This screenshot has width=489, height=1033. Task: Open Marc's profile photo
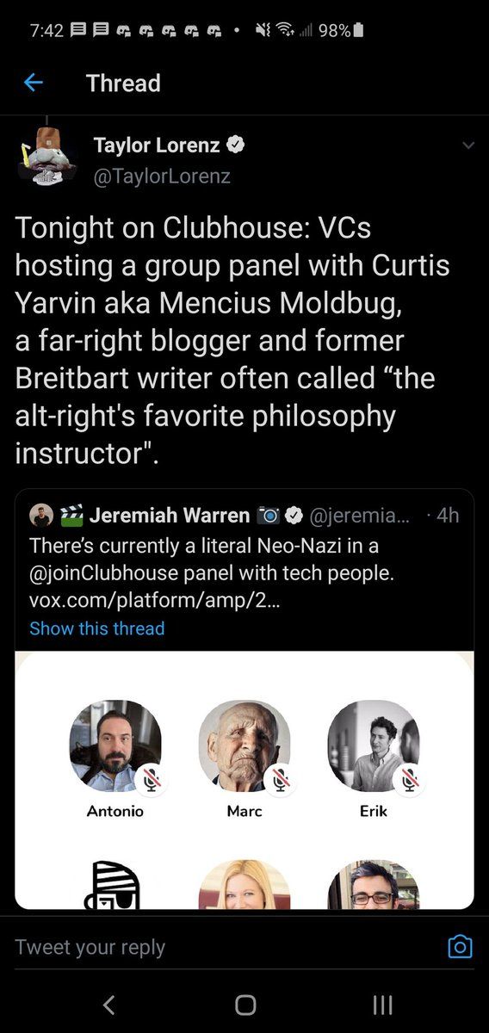(x=244, y=745)
